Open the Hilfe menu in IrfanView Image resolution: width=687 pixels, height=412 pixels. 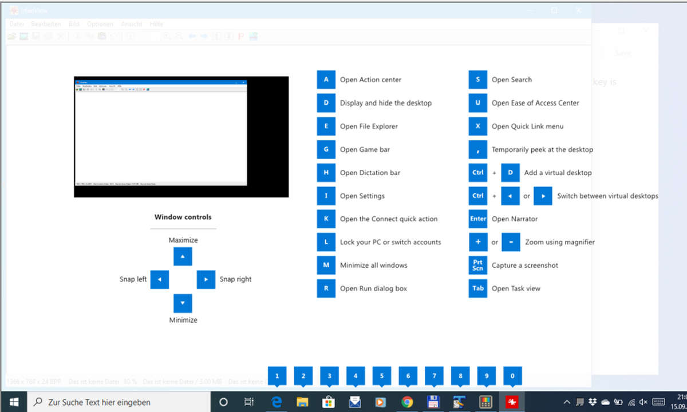click(156, 24)
